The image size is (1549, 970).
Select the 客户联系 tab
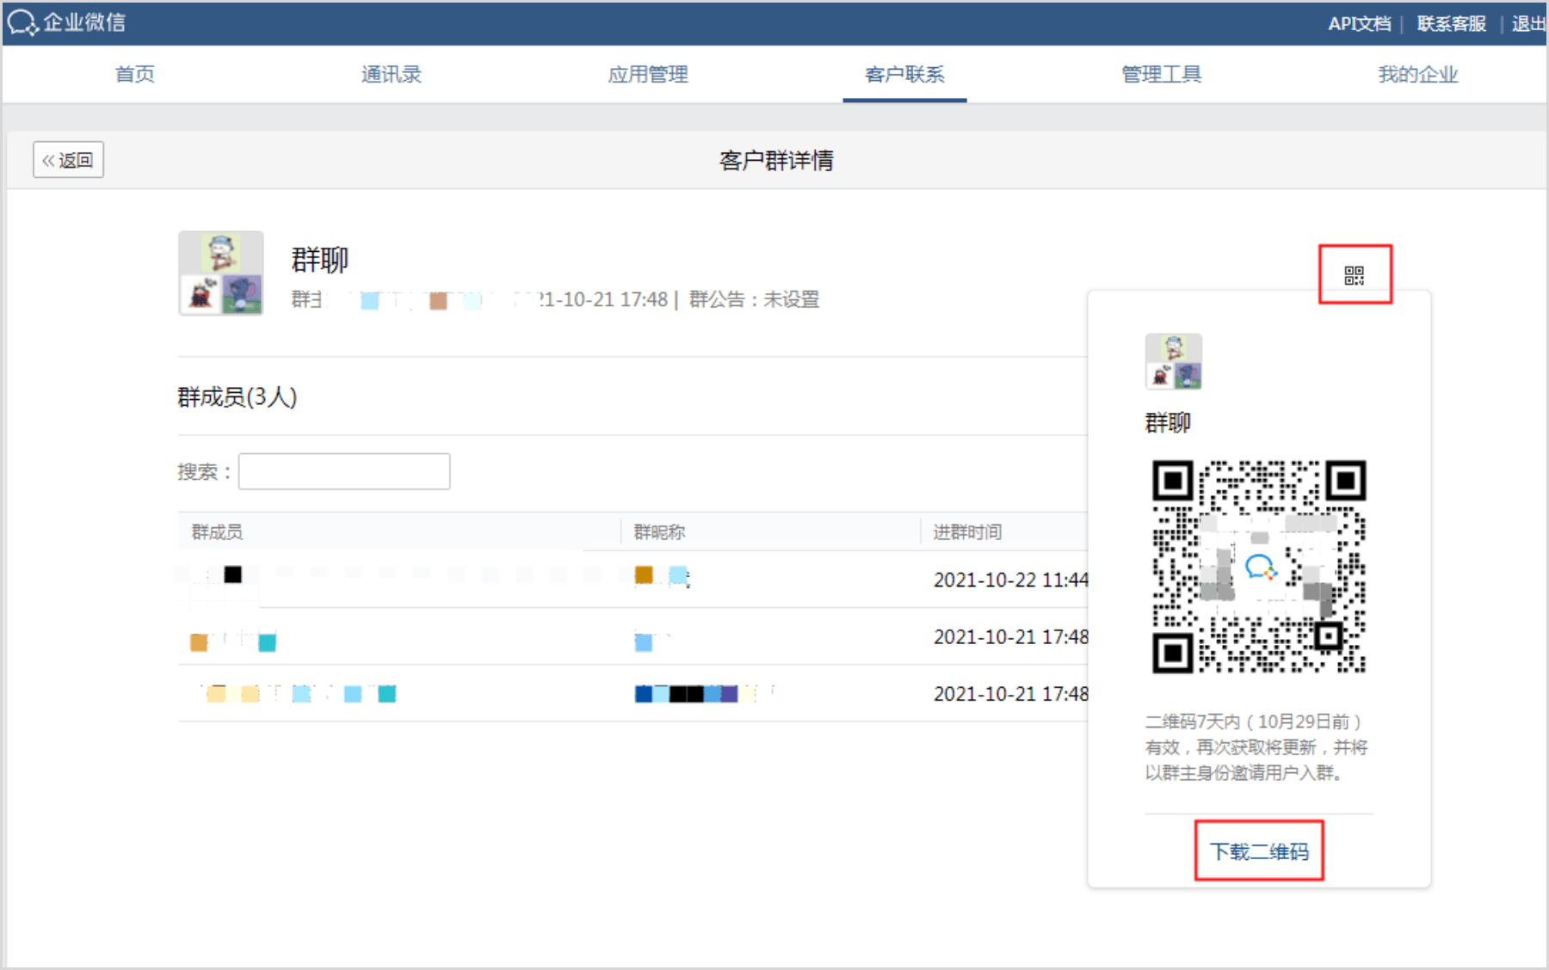[x=904, y=75]
